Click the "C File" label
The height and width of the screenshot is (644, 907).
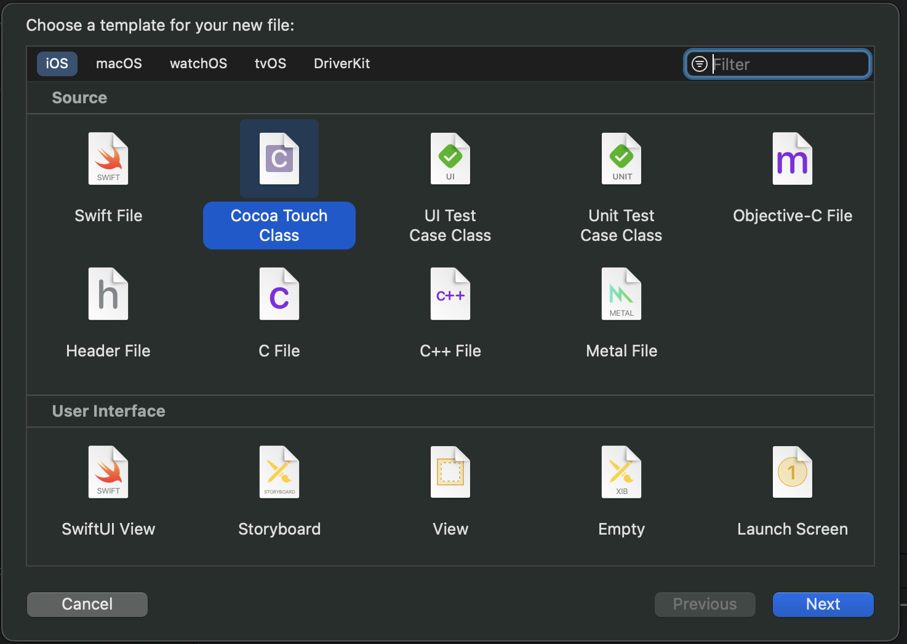[279, 351]
